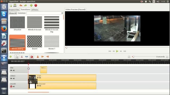Click the Common filter button
170x95 pixels.
[x=22, y=13]
